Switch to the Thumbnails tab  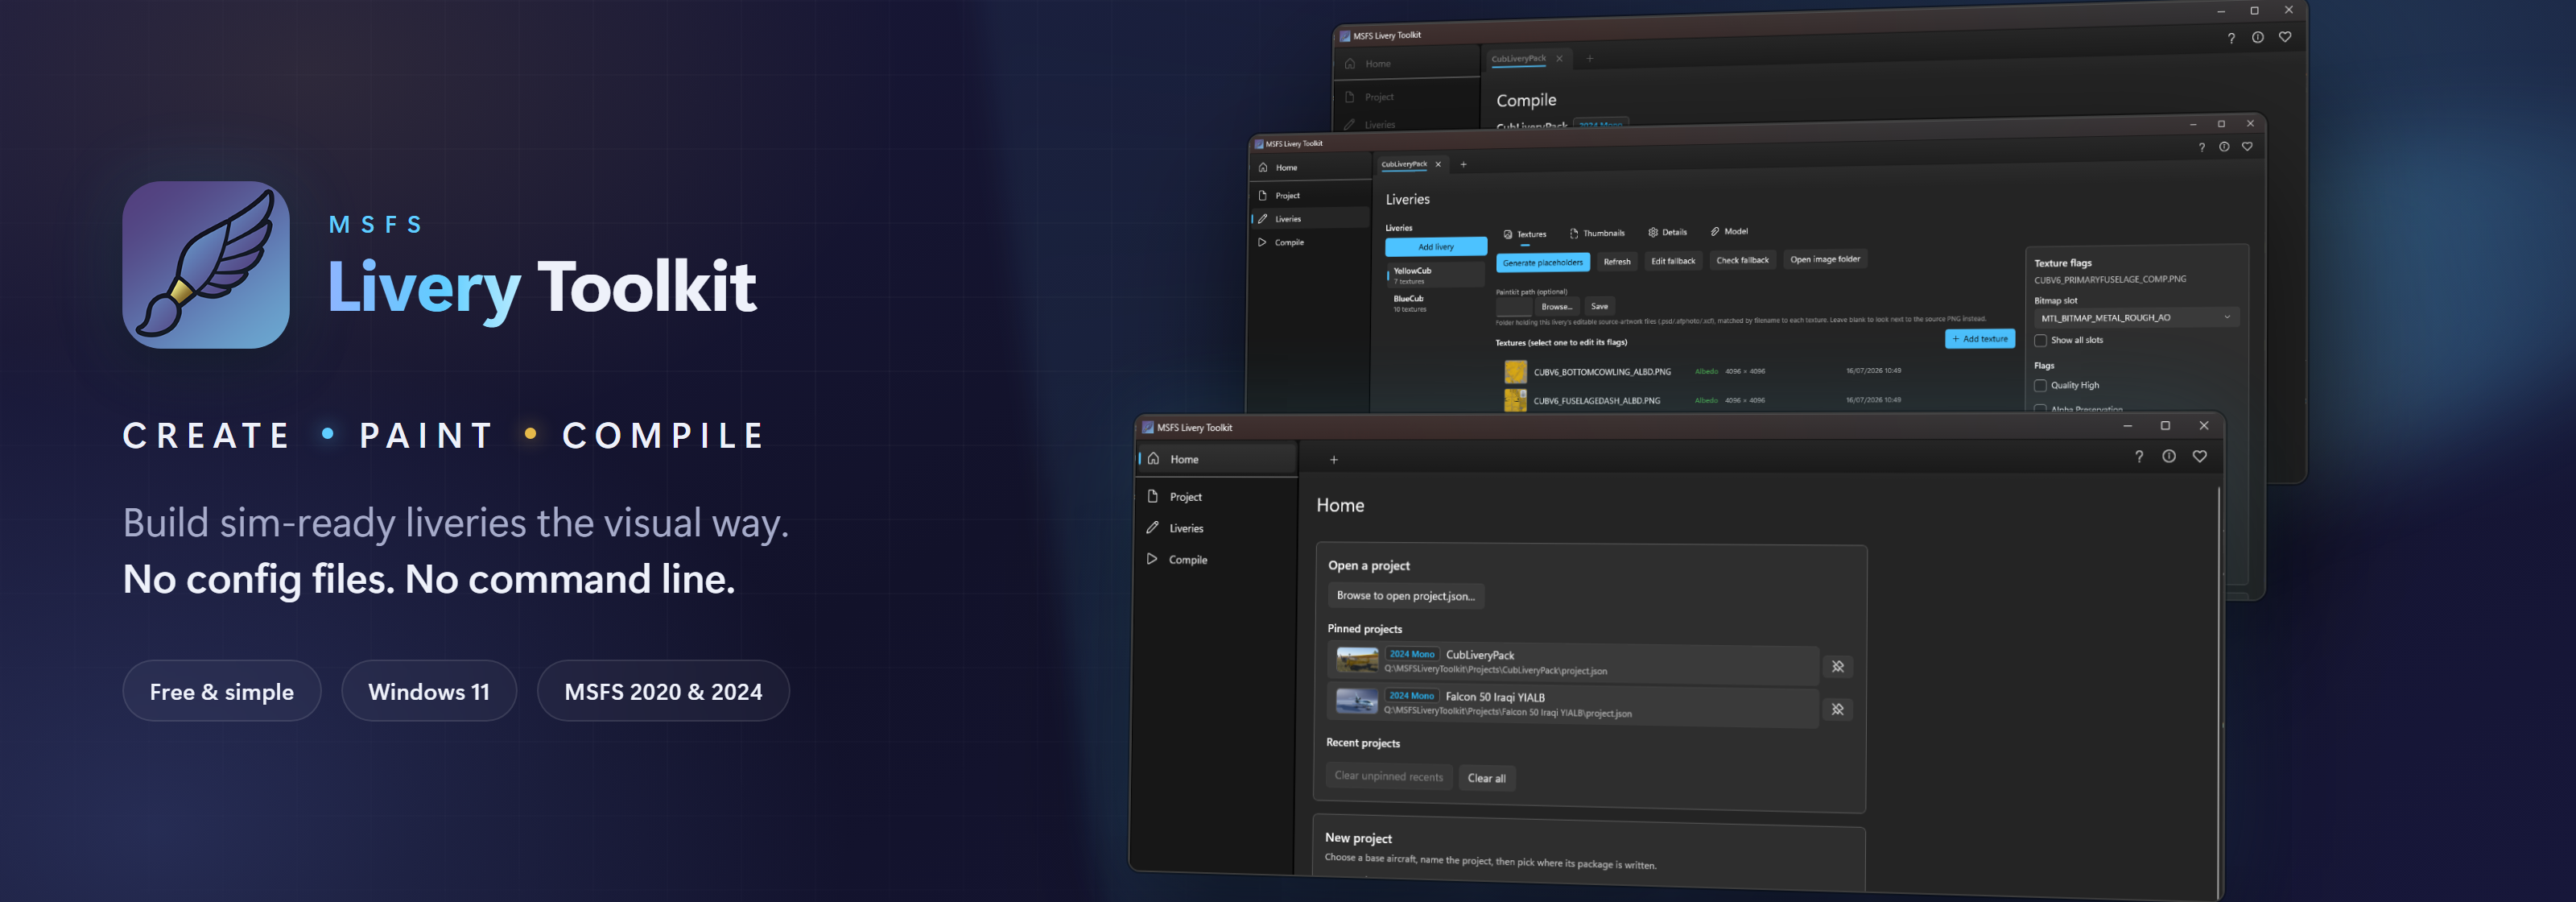pyautogui.click(x=1597, y=234)
